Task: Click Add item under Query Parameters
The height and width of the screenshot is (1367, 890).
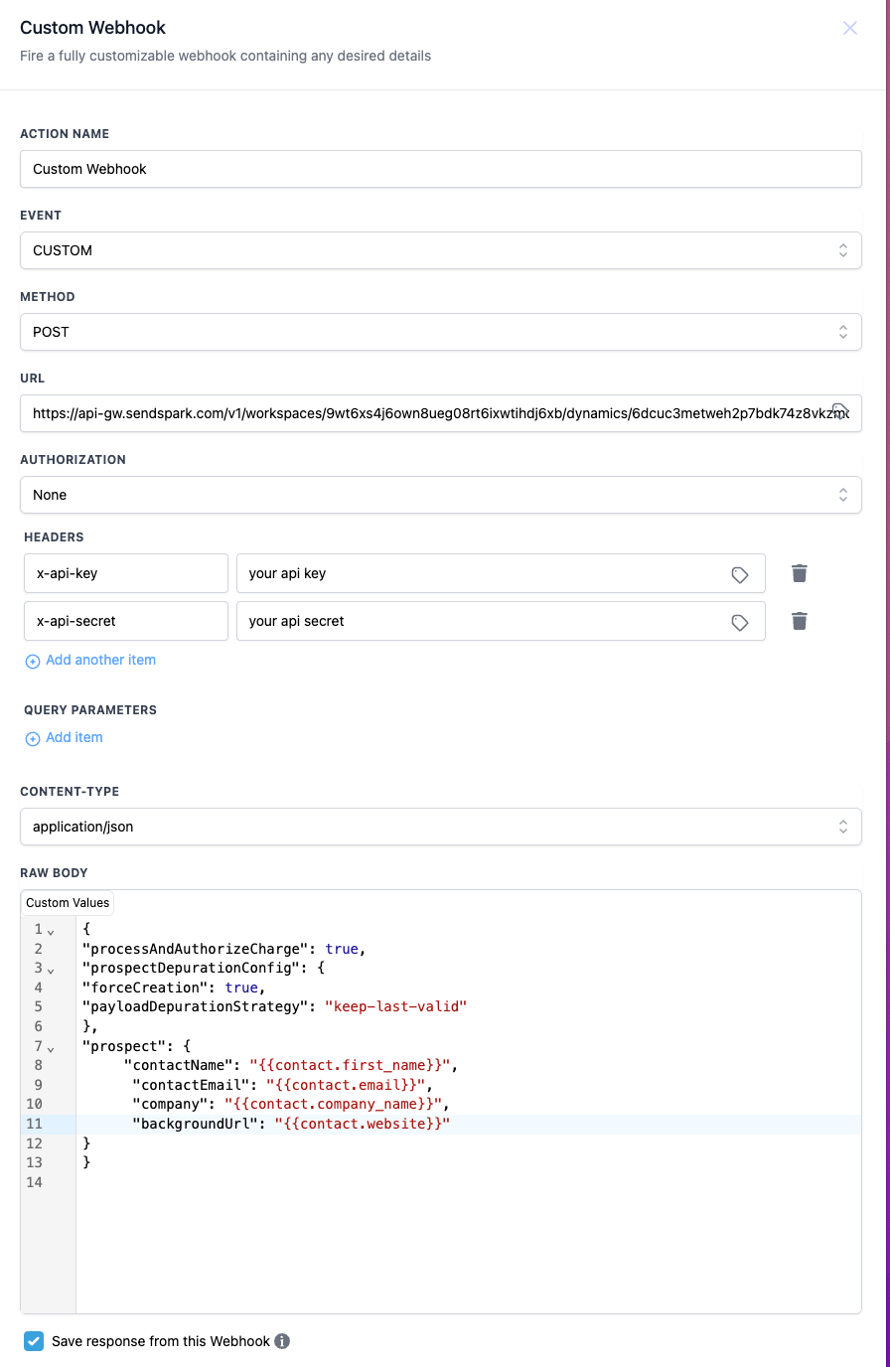Action: 74,737
